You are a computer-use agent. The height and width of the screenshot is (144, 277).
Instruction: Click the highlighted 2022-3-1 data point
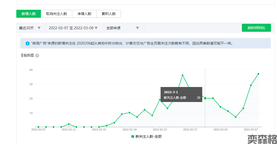click(x=205, y=98)
